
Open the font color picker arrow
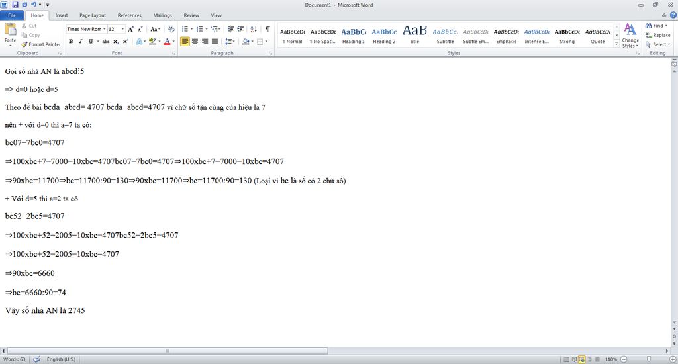(173, 42)
